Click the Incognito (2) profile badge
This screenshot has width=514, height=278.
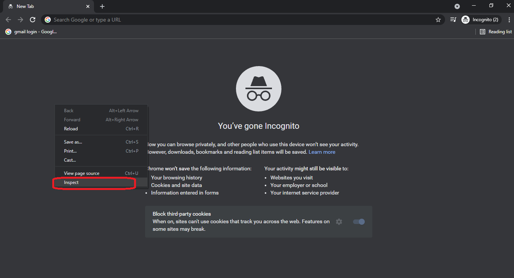[x=481, y=20]
